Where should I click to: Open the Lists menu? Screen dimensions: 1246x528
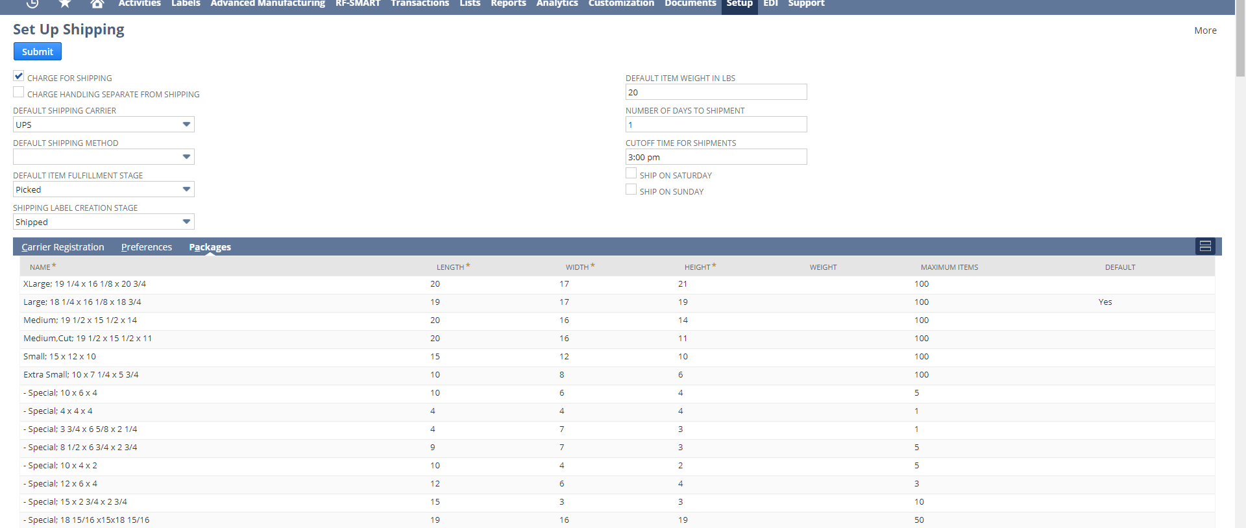470,4
